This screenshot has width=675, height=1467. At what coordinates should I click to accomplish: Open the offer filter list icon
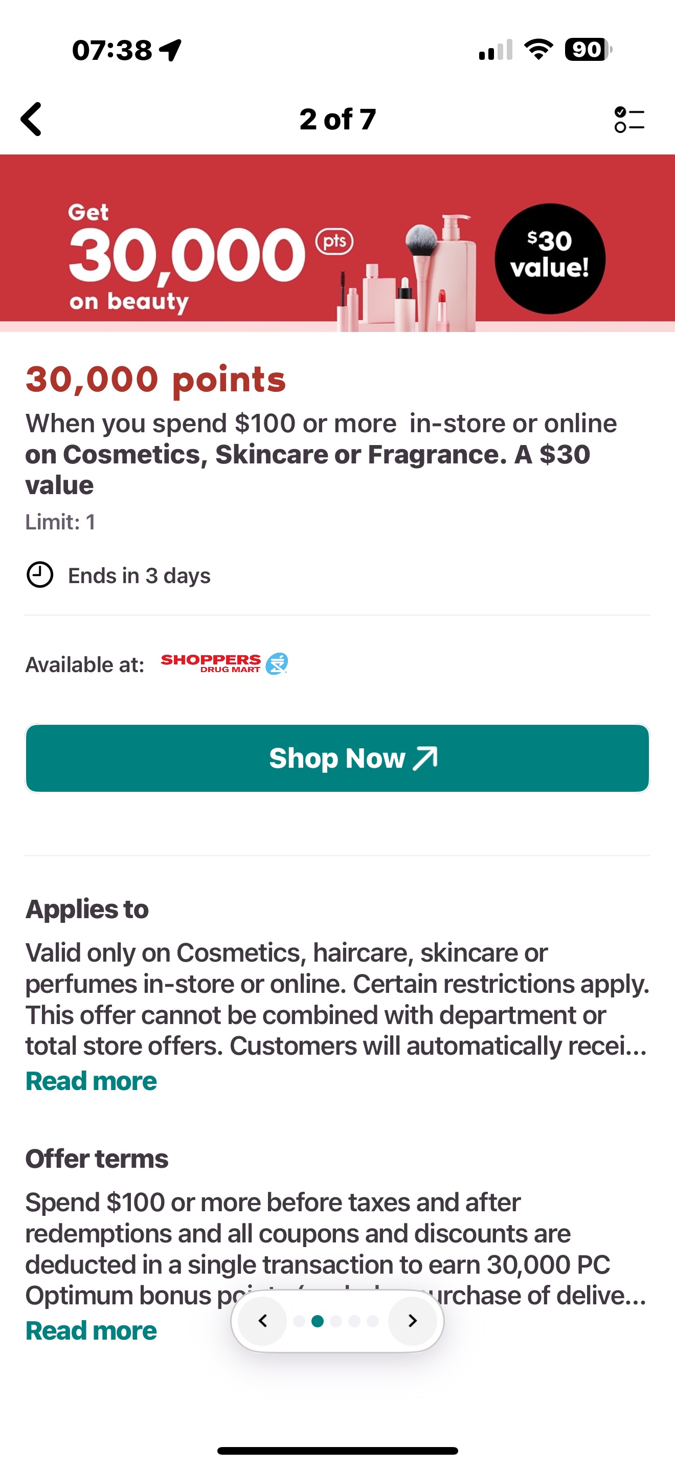[x=629, y=120]
